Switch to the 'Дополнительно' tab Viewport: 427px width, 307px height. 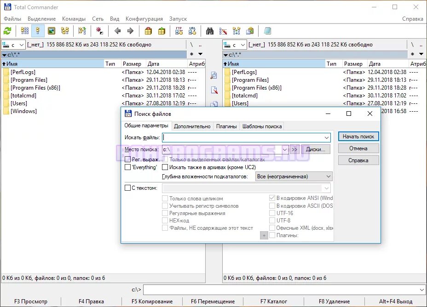click(x=192, y=126)
